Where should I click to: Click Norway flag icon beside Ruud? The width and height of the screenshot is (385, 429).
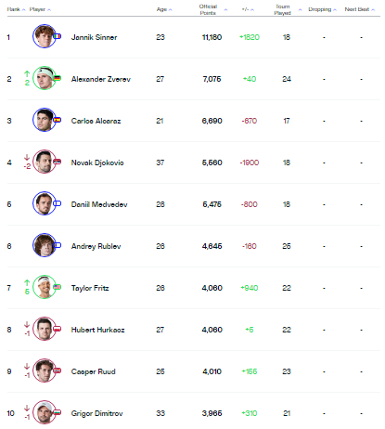coord(57,370)
